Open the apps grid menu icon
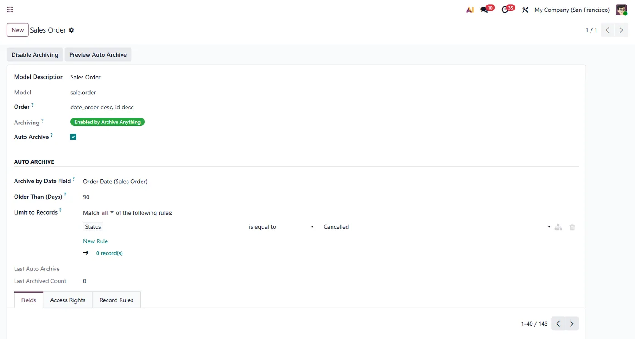The image size is (635, 339). coord(10,10)
